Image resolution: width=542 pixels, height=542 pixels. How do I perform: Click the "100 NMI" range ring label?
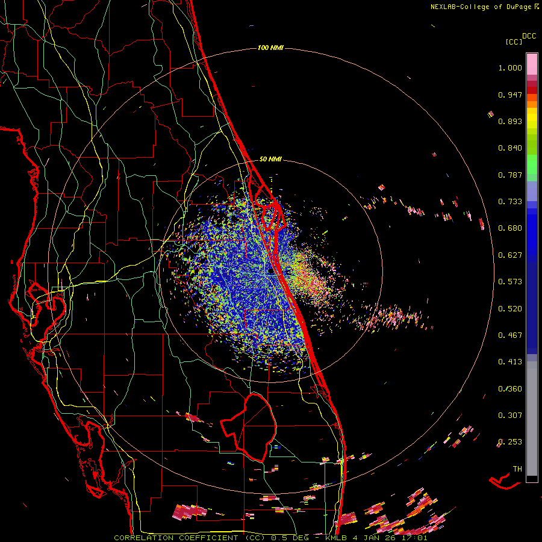coord(270,48)
